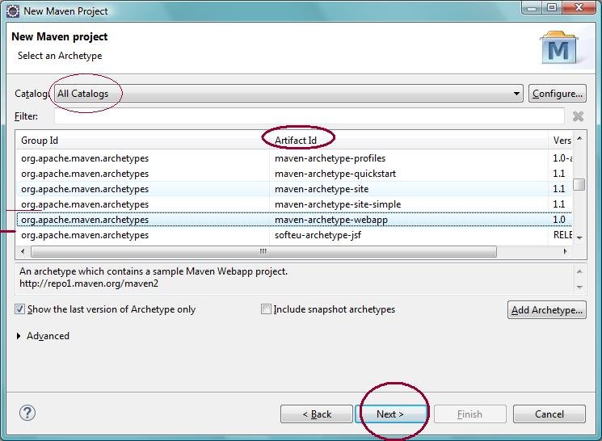
Task: Go to the next wizard page
Action: (390, 414)
